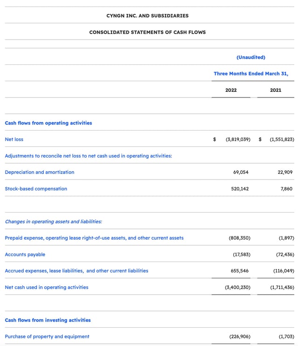
Task: Click the Accounts payable label
Action: pyautogui.click(x=25, y=255)
